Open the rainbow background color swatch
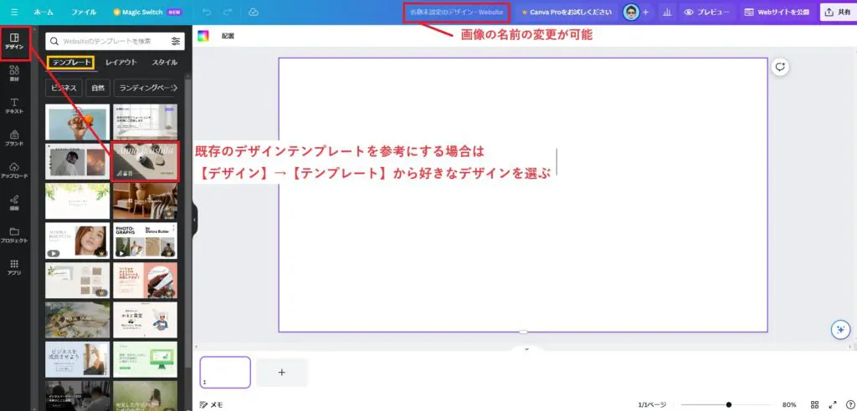Image resolution: width=857 pixels, height=411 pixels. coord(203,36)
